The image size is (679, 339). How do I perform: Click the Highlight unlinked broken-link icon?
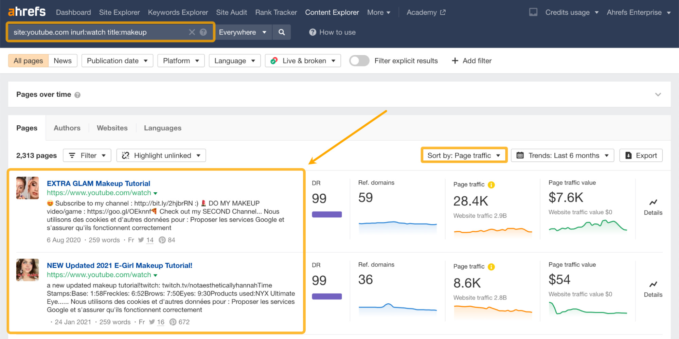click(125, 155)
